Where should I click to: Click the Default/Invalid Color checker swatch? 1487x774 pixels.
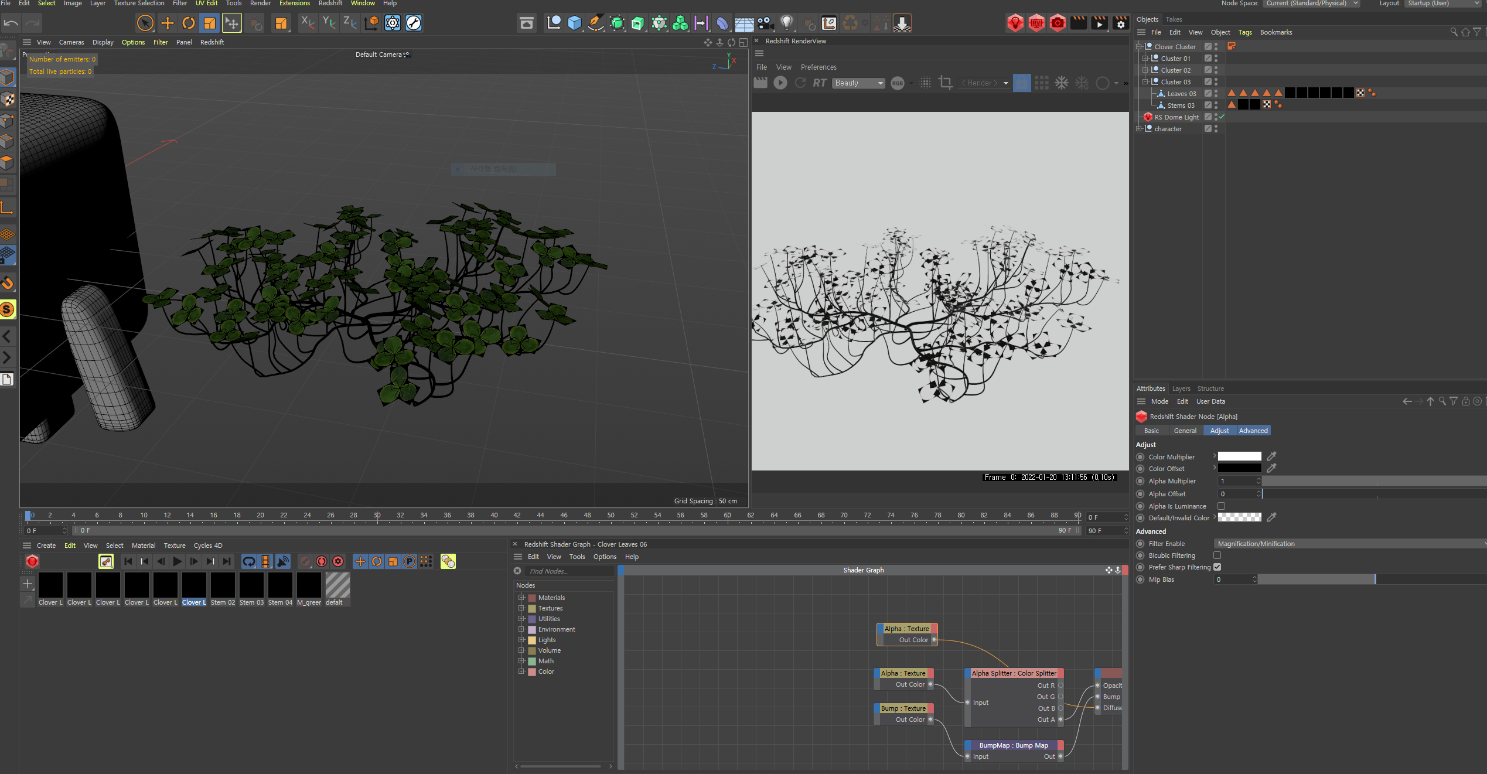pos(1239,517)
